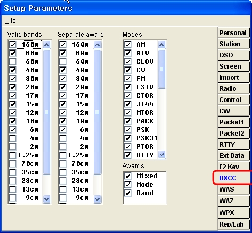Enable 60m in Valid bands
Image resolution: width=252 pixels, height=233 pixels.
coord(13,62)
